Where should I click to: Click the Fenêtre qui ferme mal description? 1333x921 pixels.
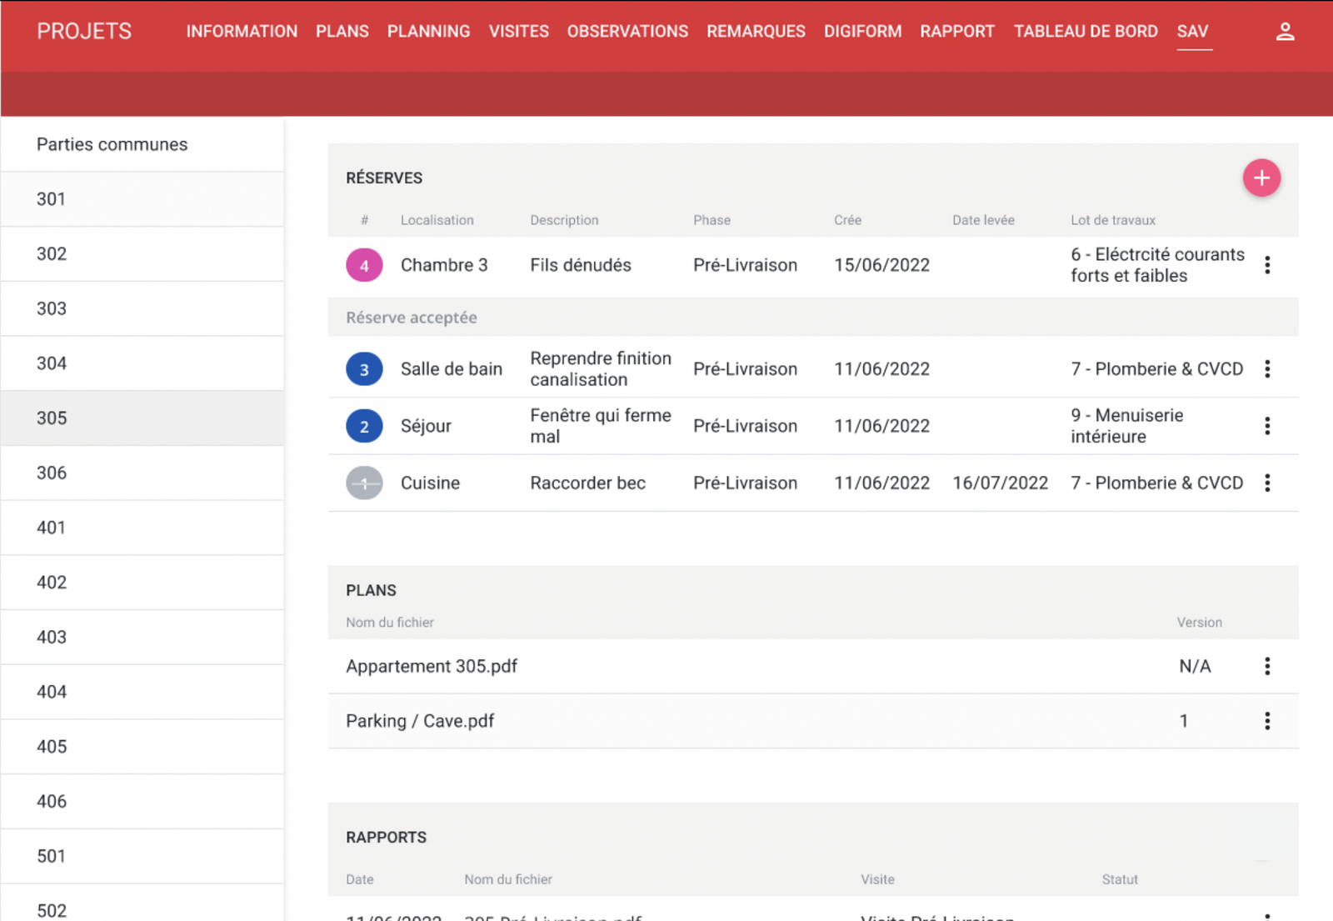[601, 426]
